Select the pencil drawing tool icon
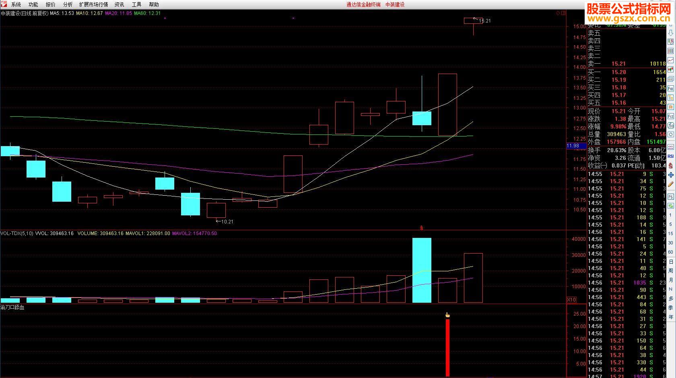Image resolution: width=676 pixels, height=378 pixels. pos(671,185)
